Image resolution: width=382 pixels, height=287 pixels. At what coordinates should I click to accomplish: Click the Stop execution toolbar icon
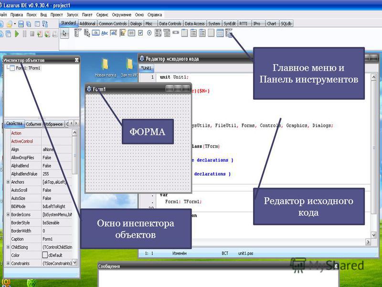tap(32, 33)
